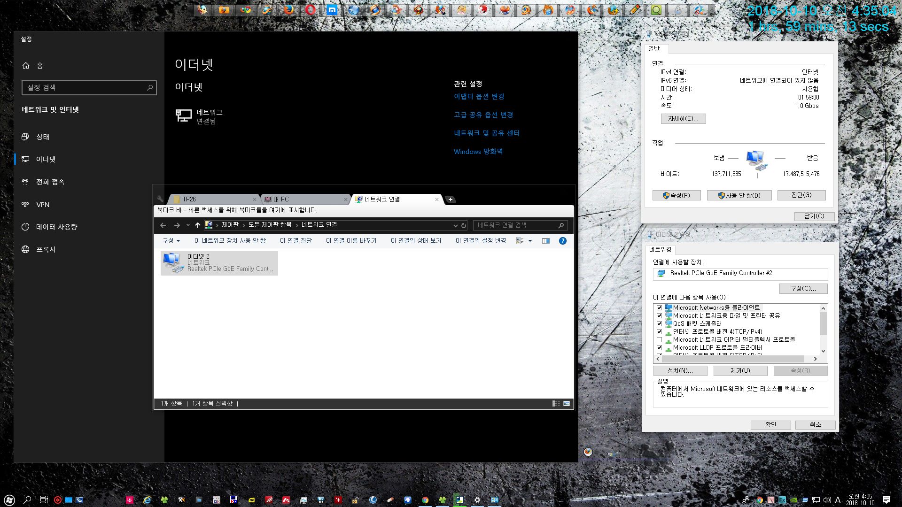Refresh the network connections folder
This screenshot has width=902, height=507.
coord(463,225)
